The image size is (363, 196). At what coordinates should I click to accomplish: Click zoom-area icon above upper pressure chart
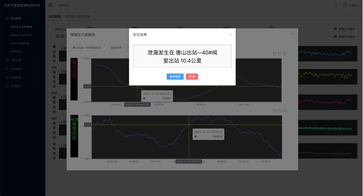pyautogui.click(x=274, y=54)
